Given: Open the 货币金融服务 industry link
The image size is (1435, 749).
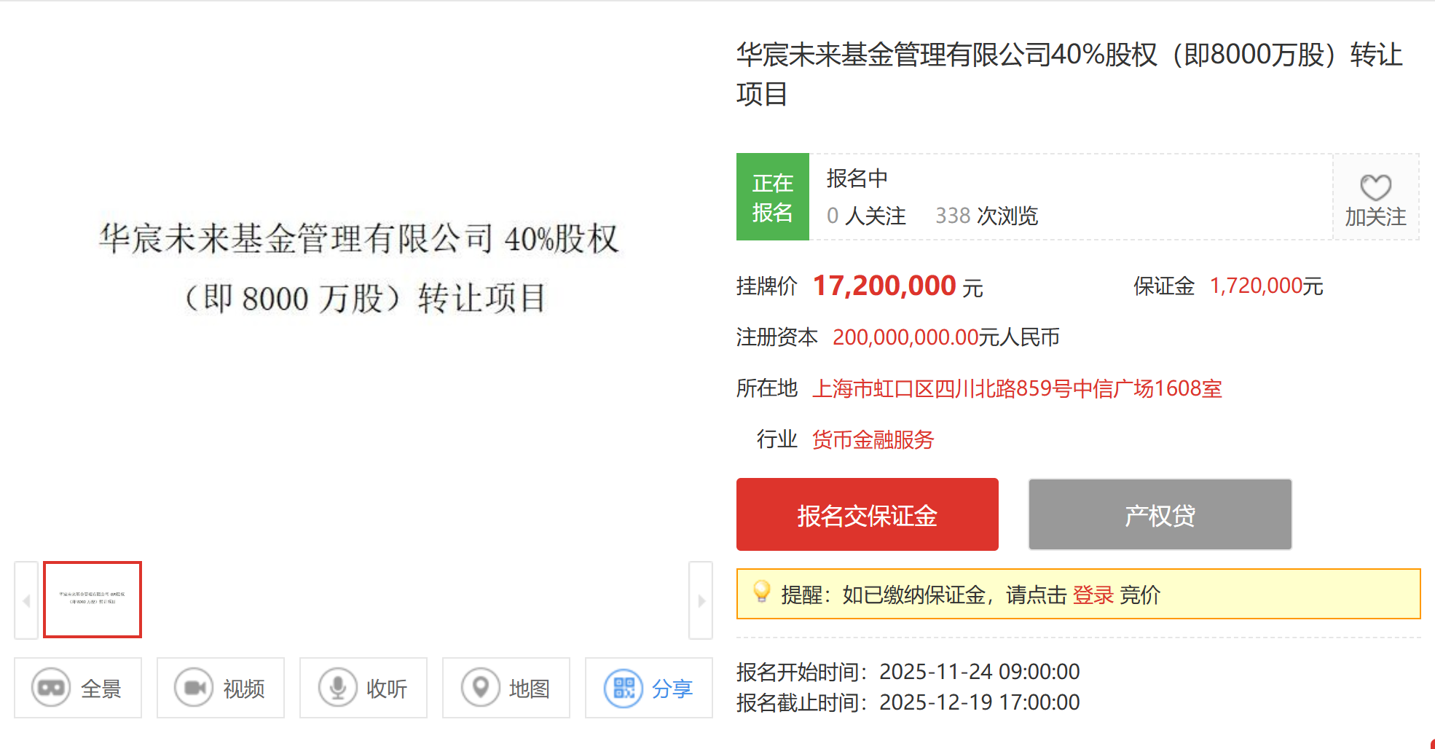Looking at the screenshot, I should [873, 439].
